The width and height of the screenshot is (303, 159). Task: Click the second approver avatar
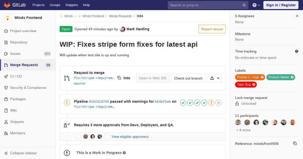(86, 137)
